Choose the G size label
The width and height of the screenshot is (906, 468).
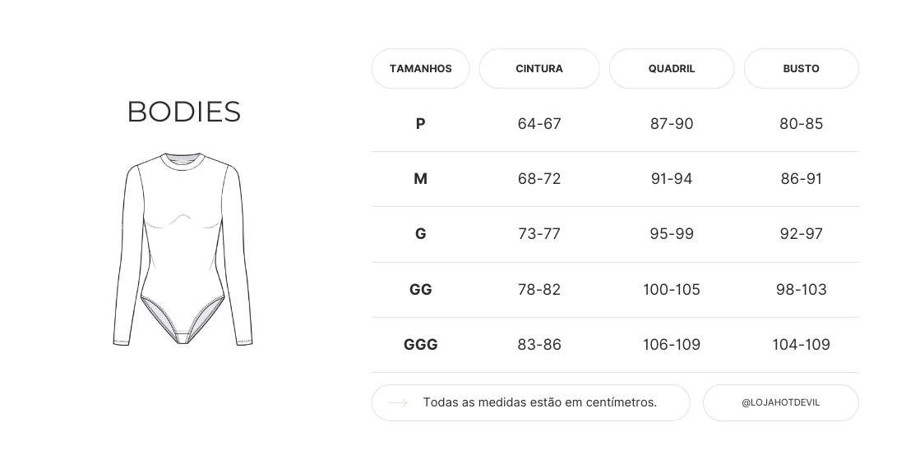click(420, 234)
